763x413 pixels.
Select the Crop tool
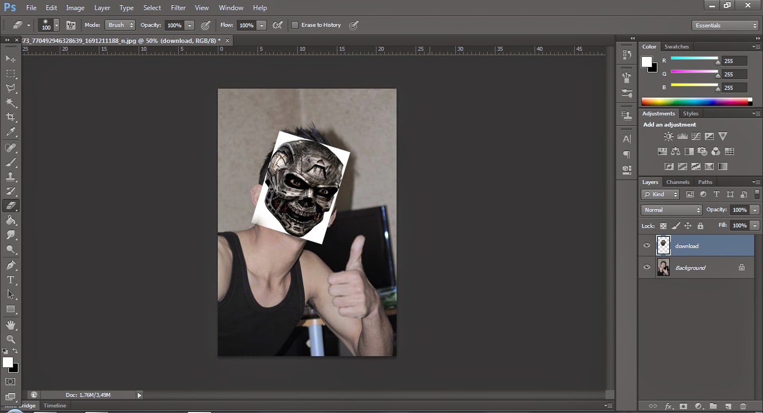point(11,117)
